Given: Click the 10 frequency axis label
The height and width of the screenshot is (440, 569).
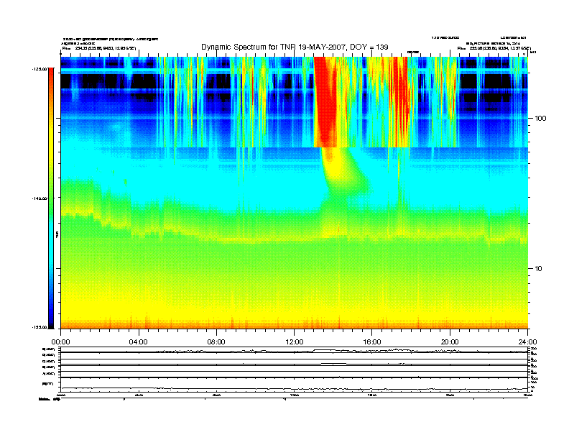Looking at the screenshot, I should point(539,269).
